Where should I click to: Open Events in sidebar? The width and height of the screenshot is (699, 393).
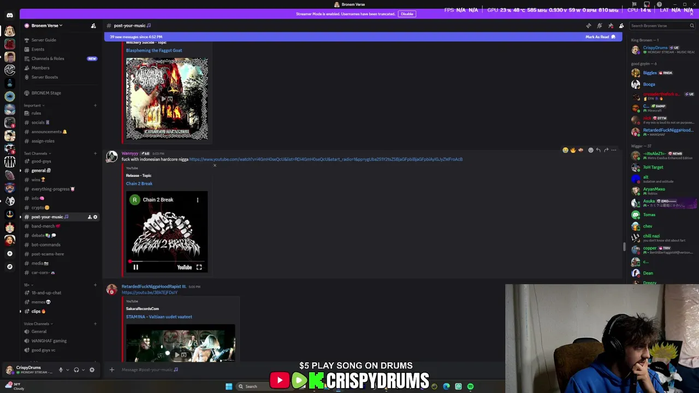click(x=60, y=49)
